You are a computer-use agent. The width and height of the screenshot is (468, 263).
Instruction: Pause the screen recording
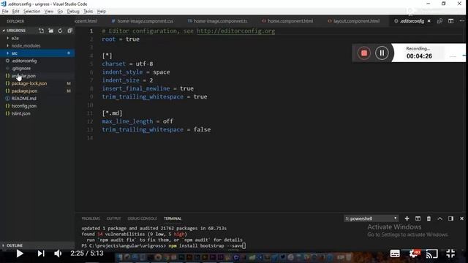pos(382,53)
